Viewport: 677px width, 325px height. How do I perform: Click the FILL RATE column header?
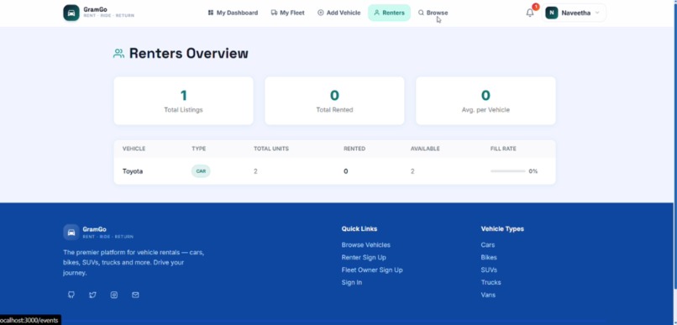point(503,149)
